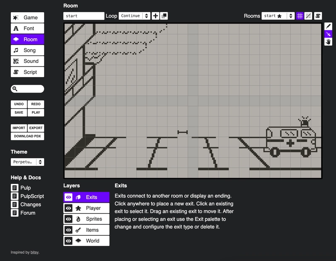The width and height of the screenshot is (336, 261).
Task: Open the Song editor
Action: coord(27,50)
